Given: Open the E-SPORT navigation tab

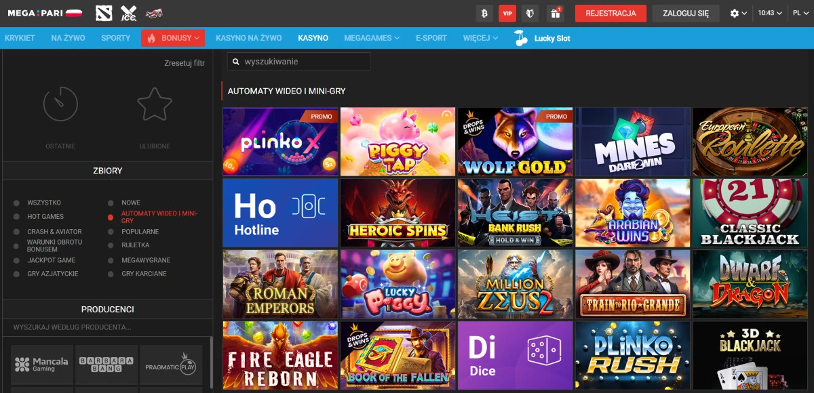Looking at the screenshot, I should pyautogui.click(x=431, y=38).
